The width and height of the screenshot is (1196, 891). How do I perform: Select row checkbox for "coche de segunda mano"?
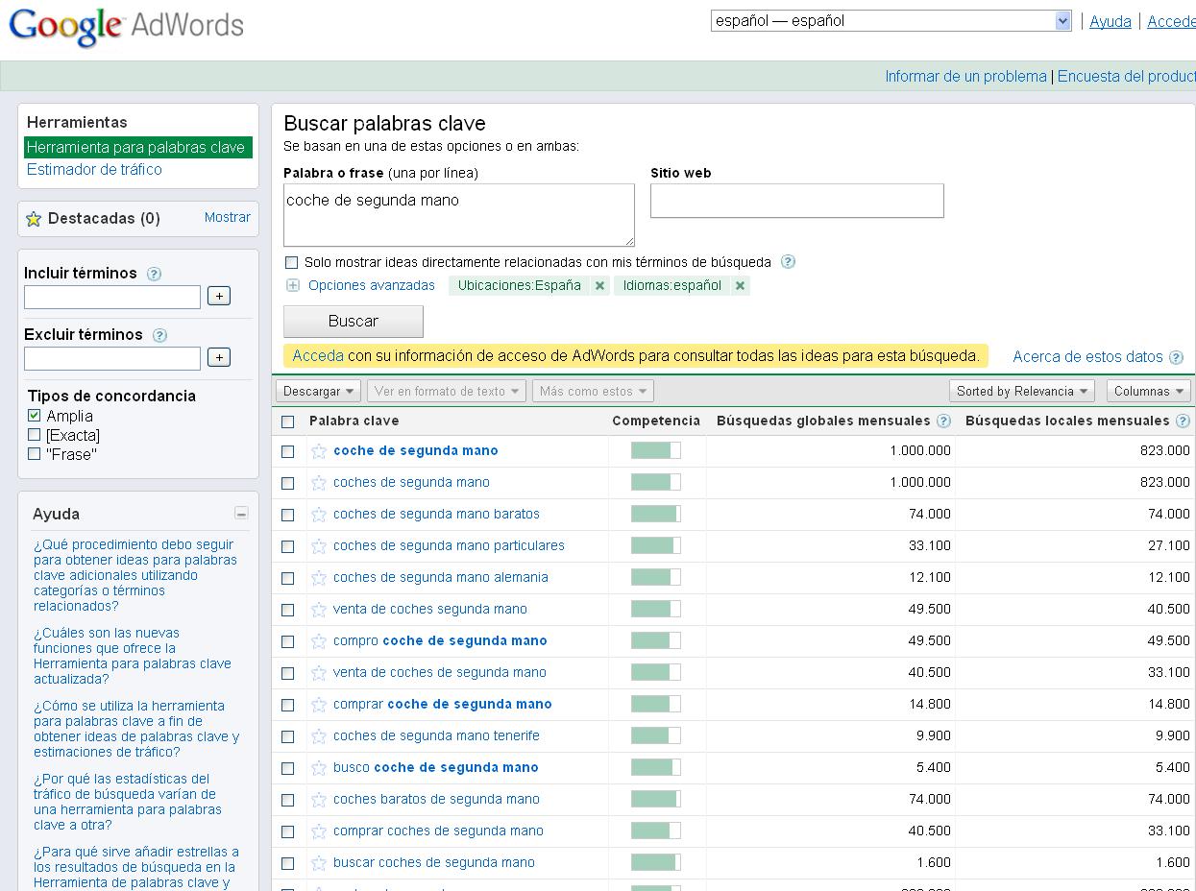(x=287, y=451)
